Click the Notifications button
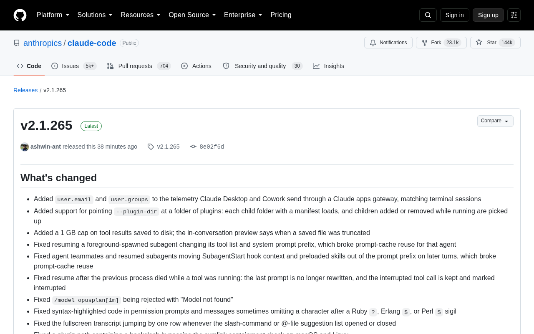This screenshot has height=334, width=534. point(388,43)
